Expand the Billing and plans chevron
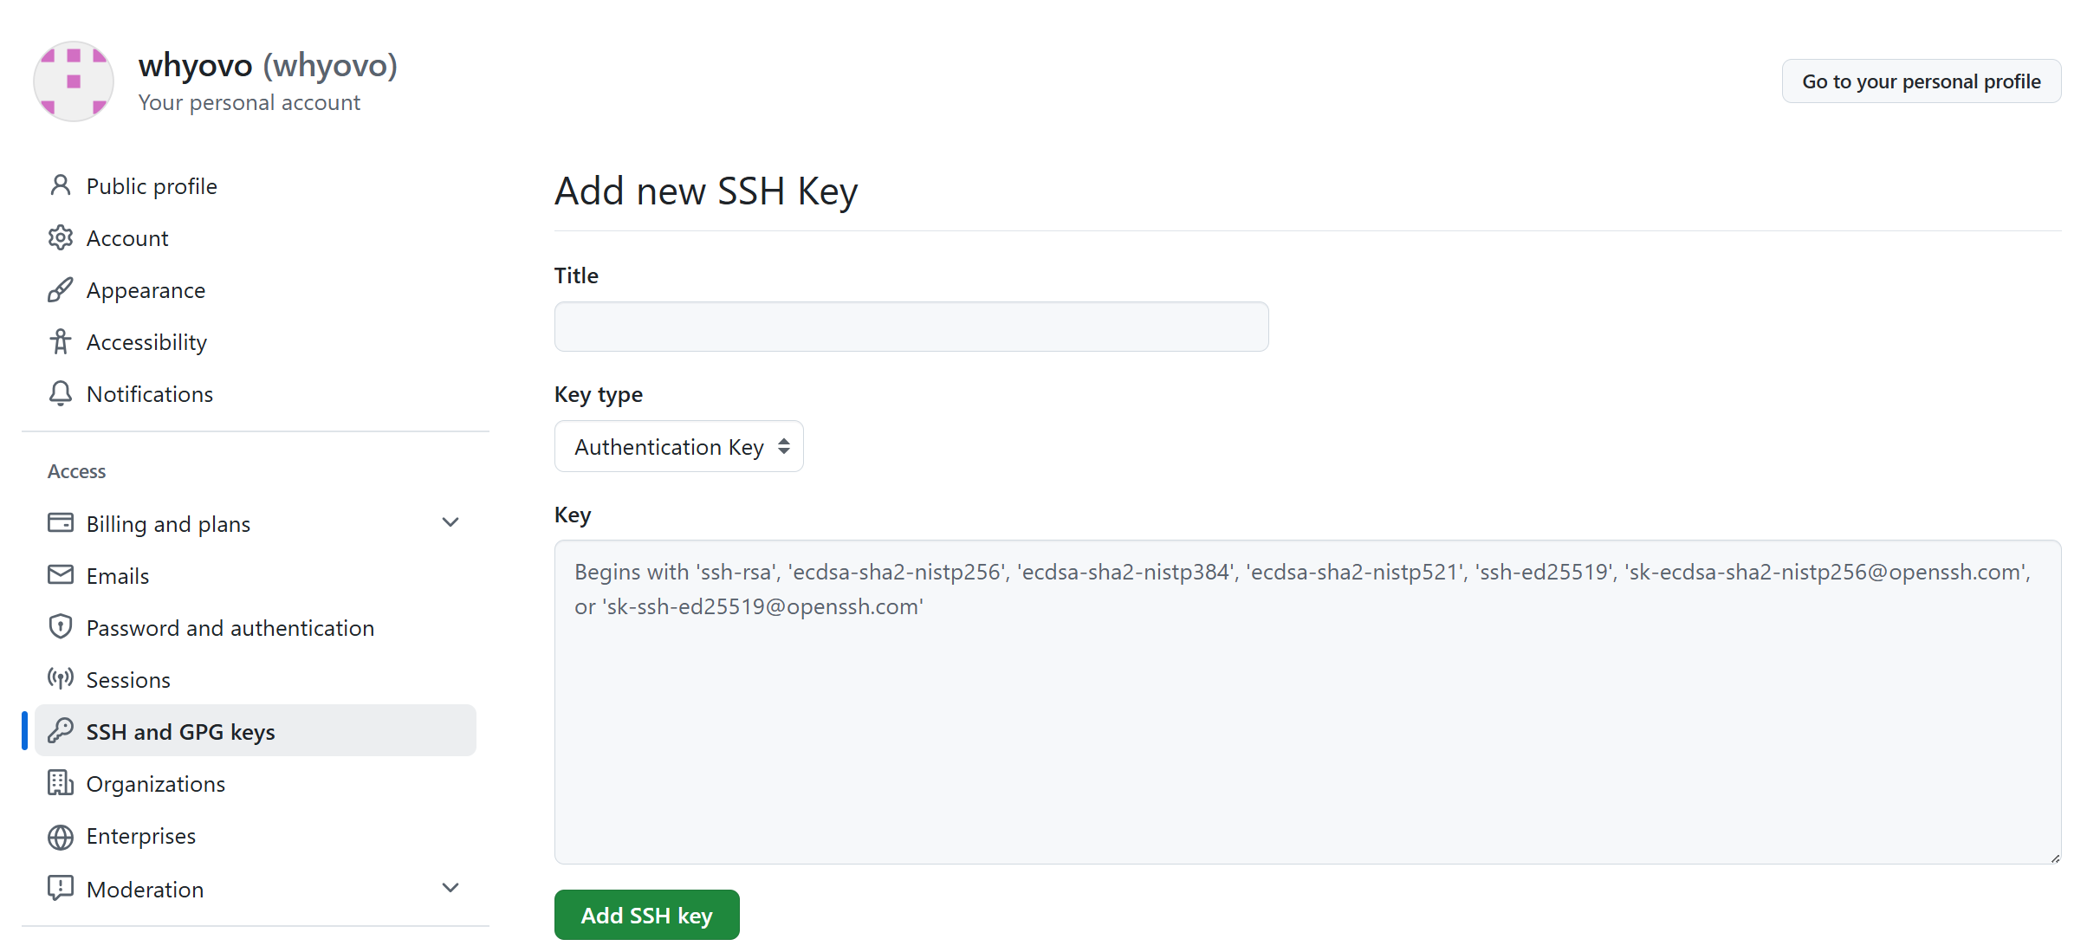2087x952 pixels. point(450,522)
